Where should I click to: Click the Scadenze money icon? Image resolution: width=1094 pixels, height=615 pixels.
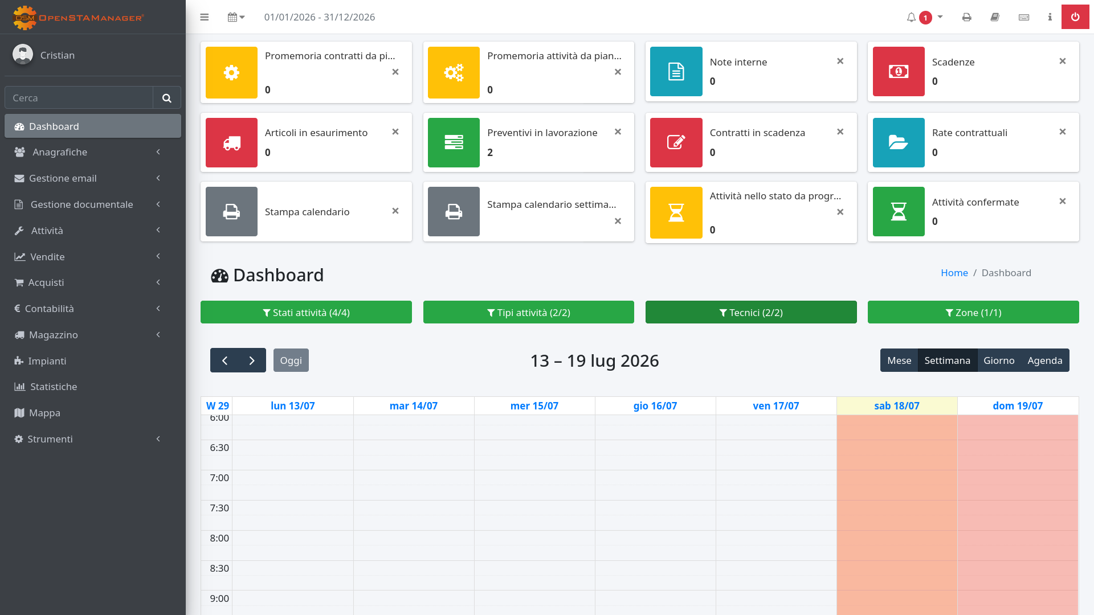coord(899,71)
